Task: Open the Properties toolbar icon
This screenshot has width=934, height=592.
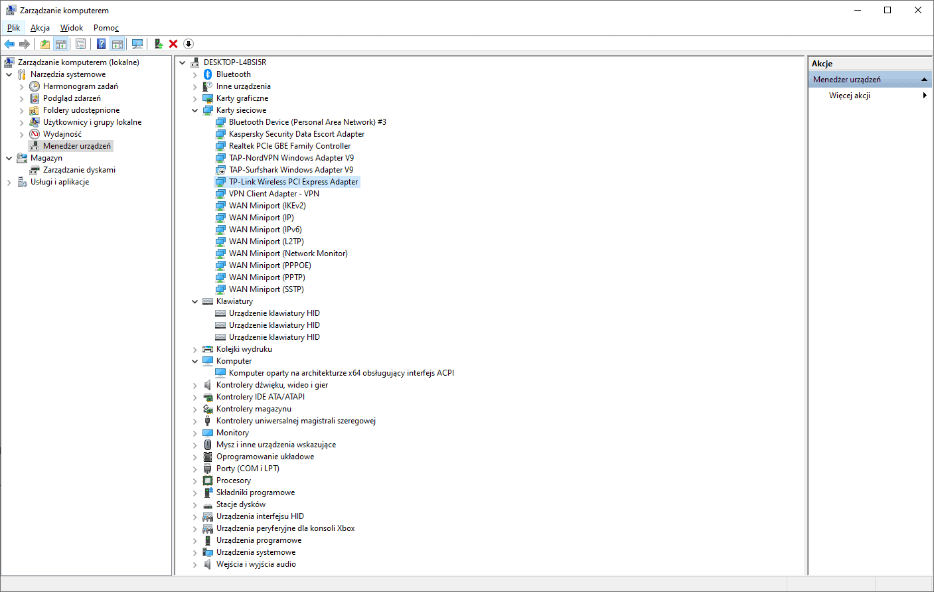Action: [80, 44]
